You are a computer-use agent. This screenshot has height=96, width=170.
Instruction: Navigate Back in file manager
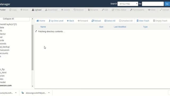click(70, 21)
